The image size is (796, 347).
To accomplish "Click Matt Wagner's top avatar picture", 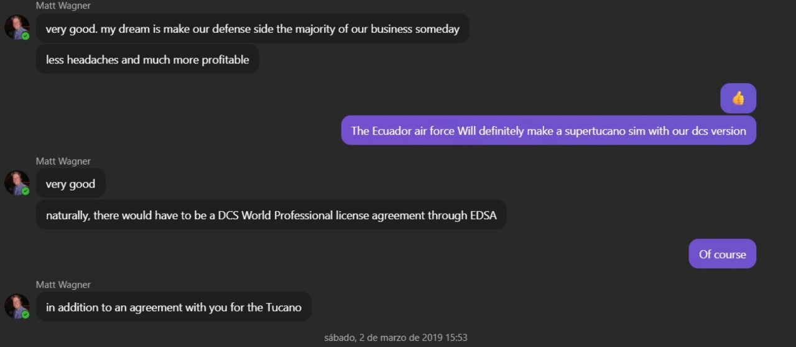I will coord(17,27).
